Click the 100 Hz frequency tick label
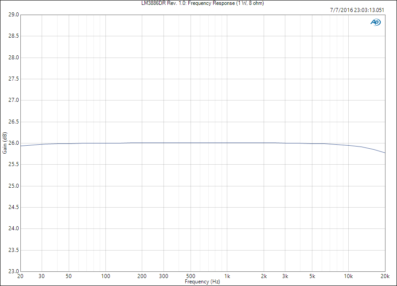This screenshot has width=397, height=286. coord(105,276)
